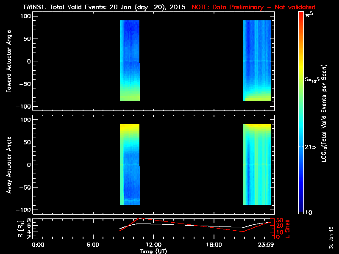The width and height of the screenshot is (339, 254).
Task: Click the red 'Data Preliminary' note text
Action: [x=253, y=8]
